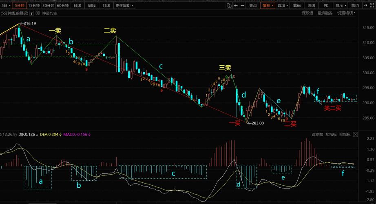Click the double-arrow collapse panel icon
376x204 pixels.
(365, 6)
